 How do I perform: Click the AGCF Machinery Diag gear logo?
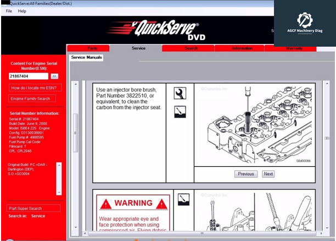coord(305,21)
